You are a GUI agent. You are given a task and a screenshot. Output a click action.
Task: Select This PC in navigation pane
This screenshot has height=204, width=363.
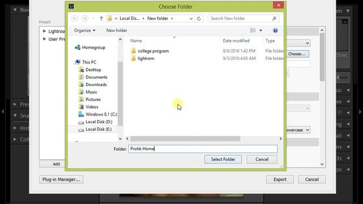[x=89, y=62]
